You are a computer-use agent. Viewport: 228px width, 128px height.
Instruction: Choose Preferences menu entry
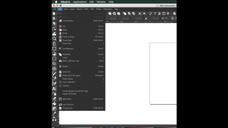pyautogui.click(x=81, y=108)
